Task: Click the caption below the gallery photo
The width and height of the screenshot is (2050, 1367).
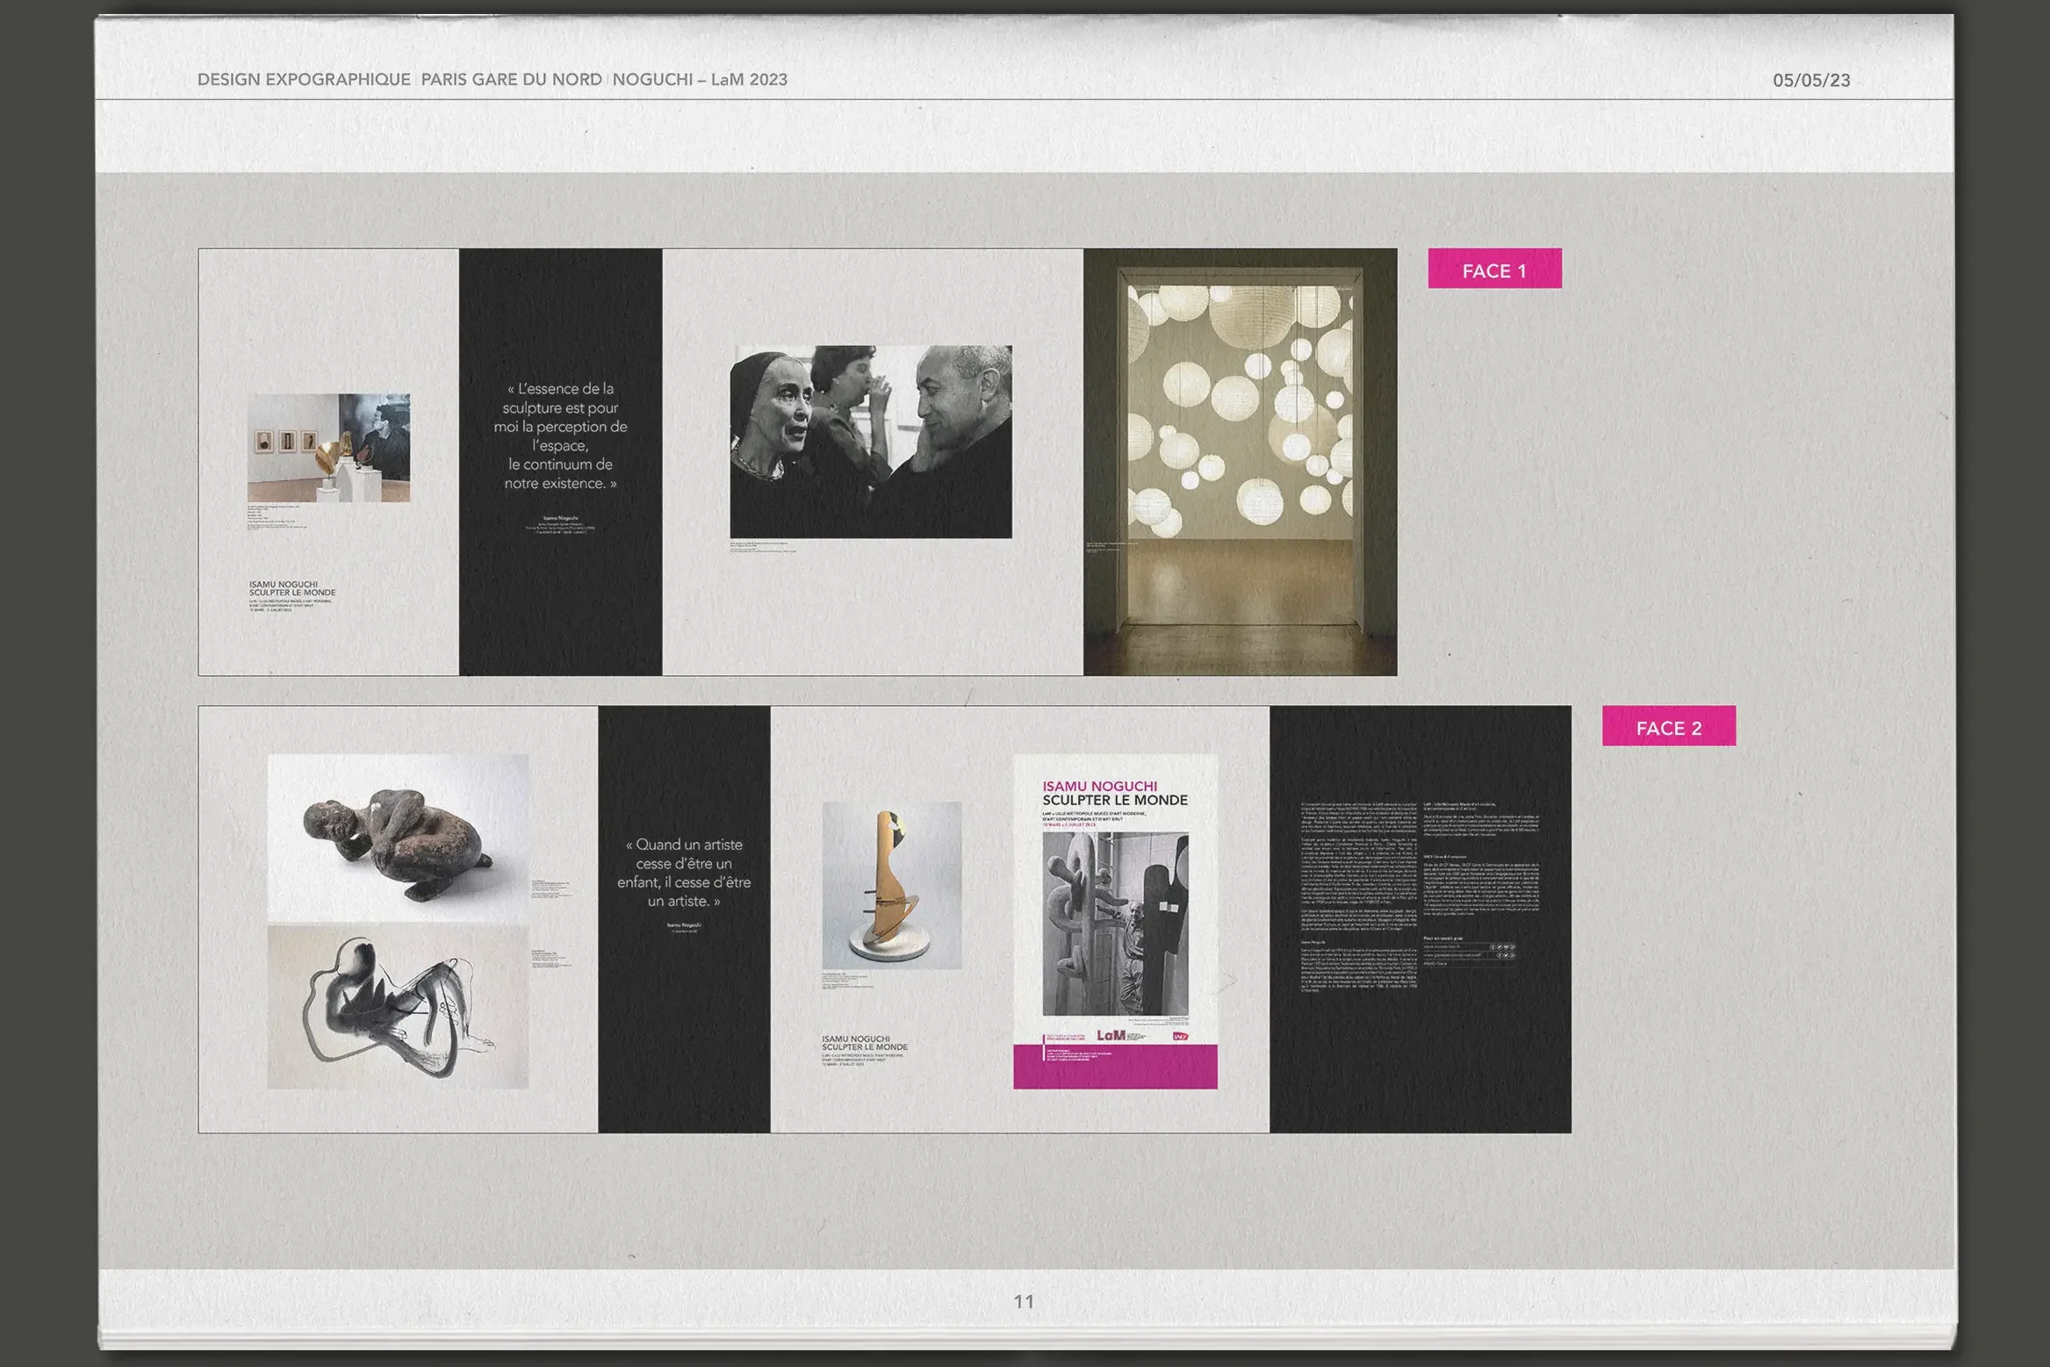Action: [x=277, y=517]
